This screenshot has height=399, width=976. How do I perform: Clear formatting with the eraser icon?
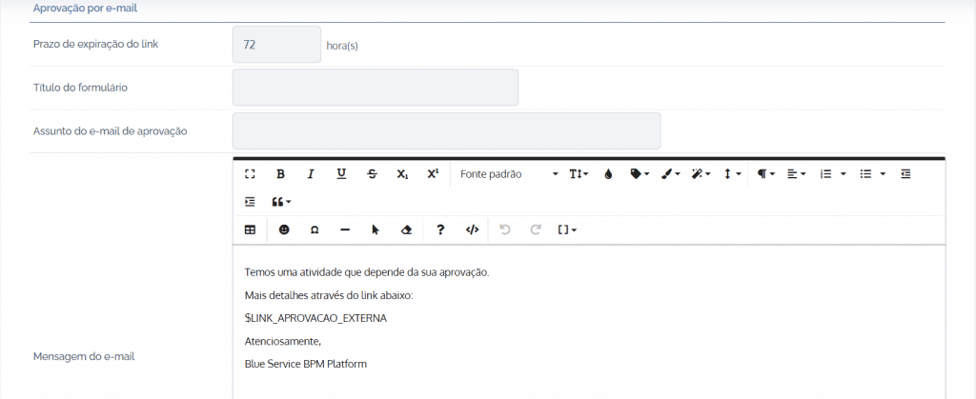tap(406, 229)
